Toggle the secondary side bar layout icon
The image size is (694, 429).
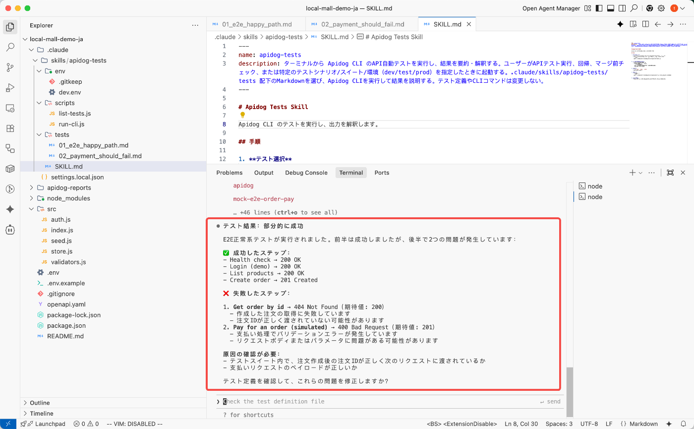622,8
